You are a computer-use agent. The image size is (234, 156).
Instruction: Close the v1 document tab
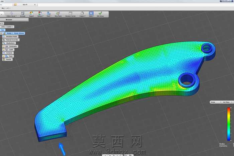coord(35,5)
